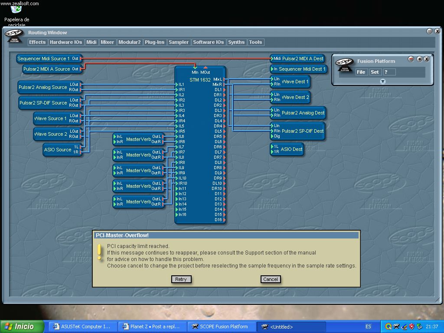Open the Software IOs menu

(209, 42)
